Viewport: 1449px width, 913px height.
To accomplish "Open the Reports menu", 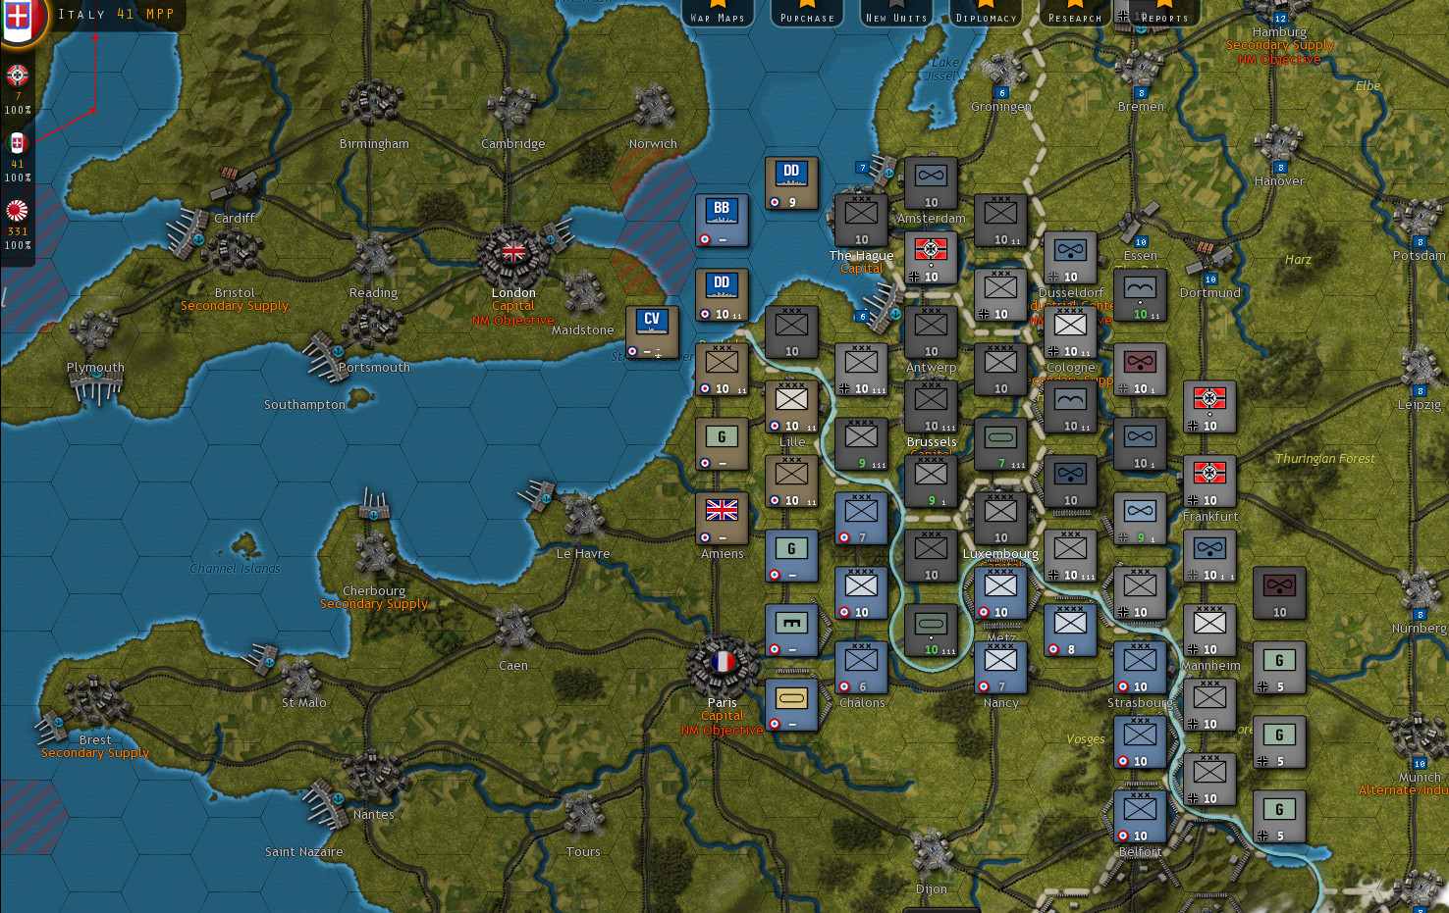I will [1164, 14].
